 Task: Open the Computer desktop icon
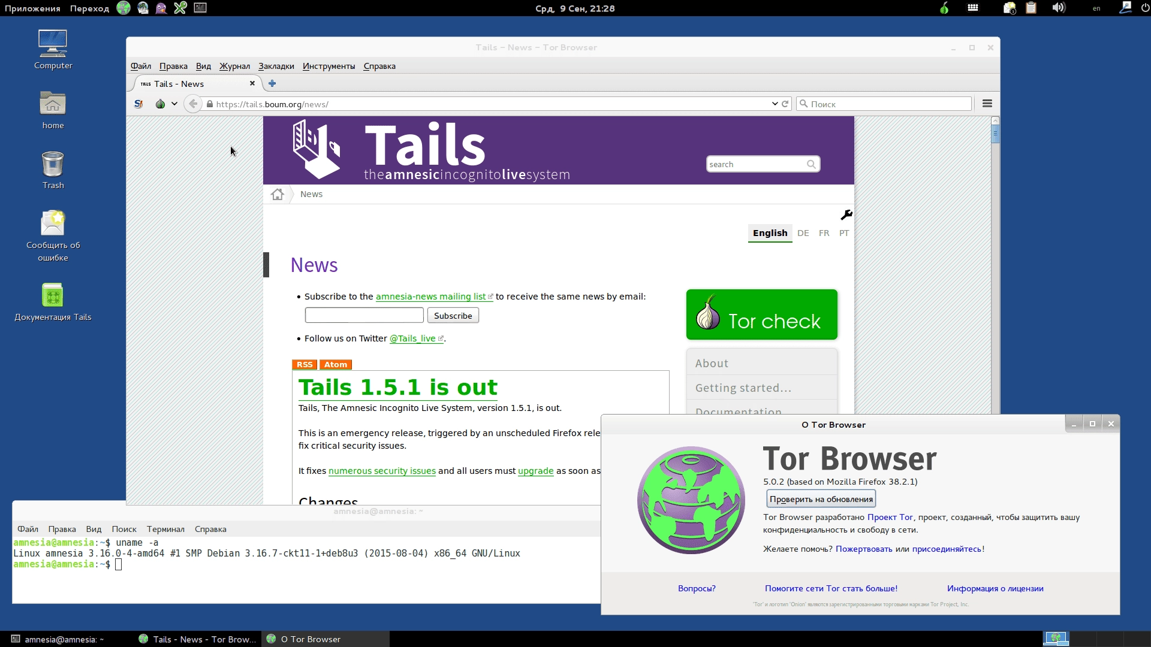click(53, 50)
